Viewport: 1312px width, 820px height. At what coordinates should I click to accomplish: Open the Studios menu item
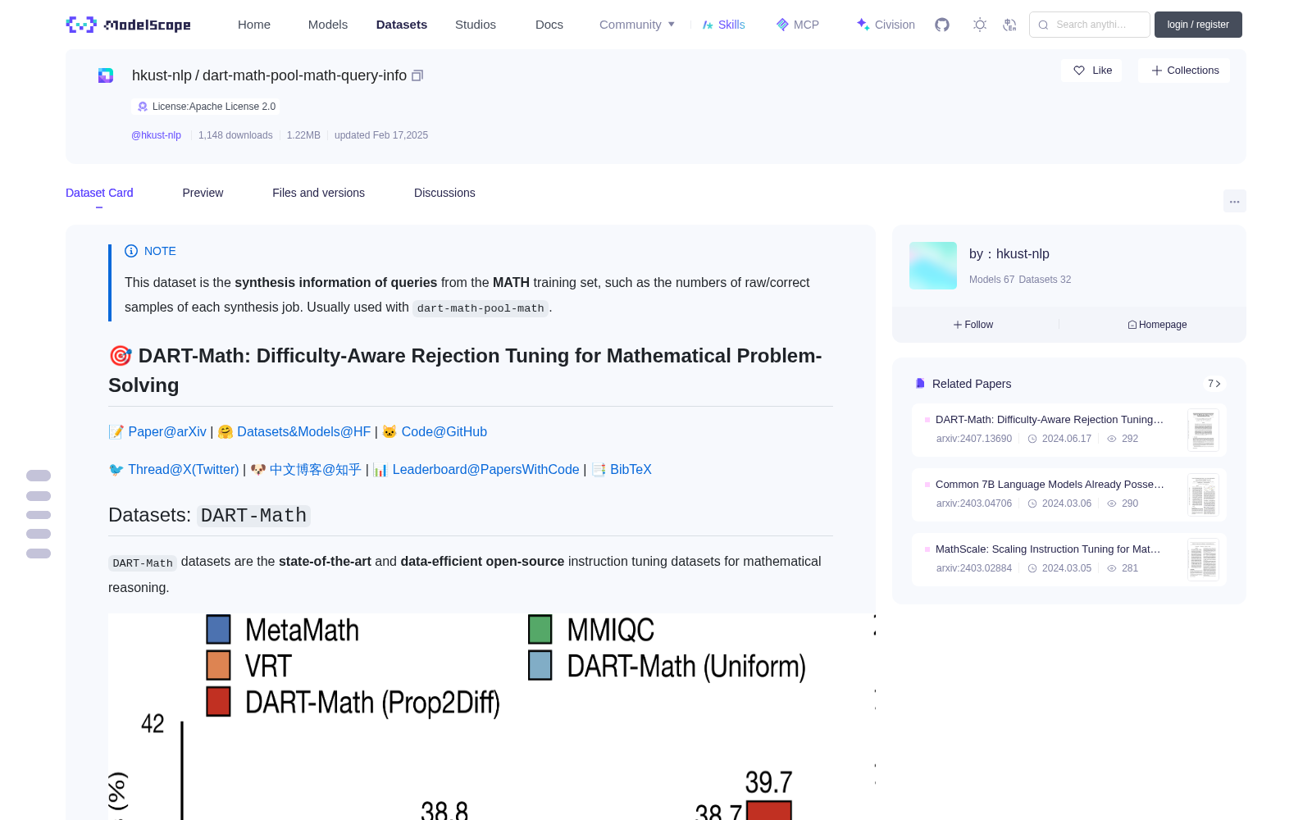click(476, 25)
